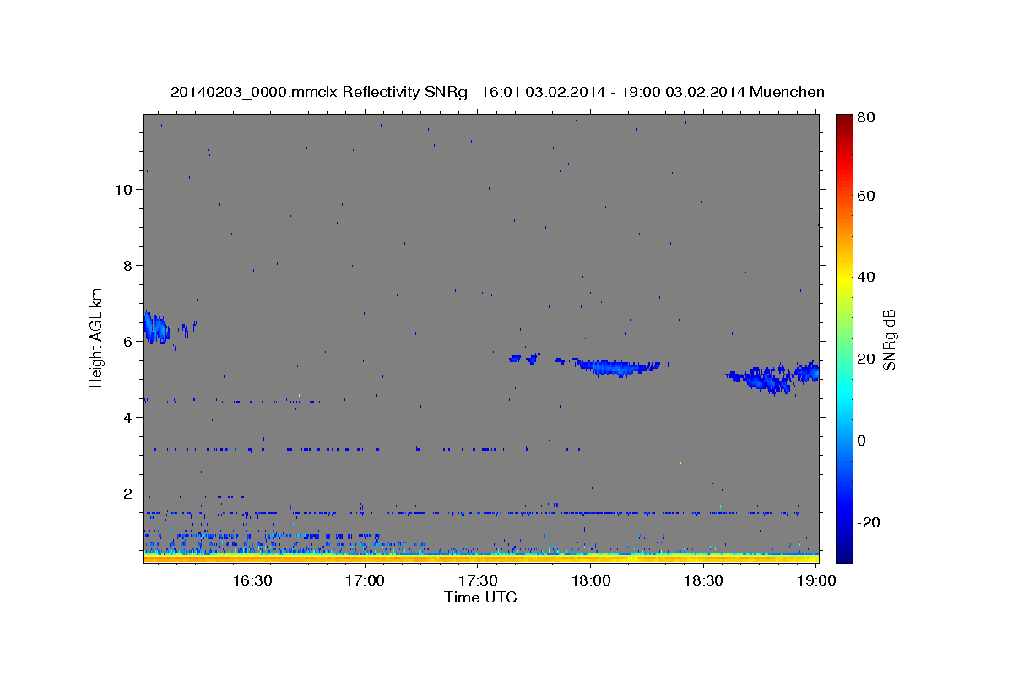
Task: Click the yellow section of the colorbar
Action: pyautogui.click(x=844, y=278)
